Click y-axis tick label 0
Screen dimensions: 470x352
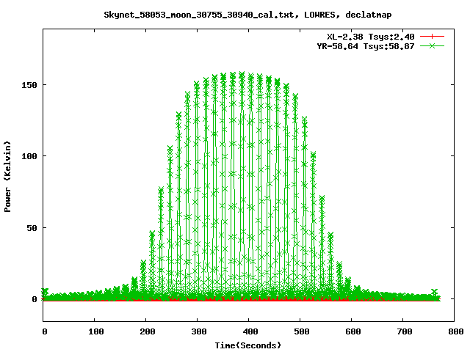pos(35,299)
